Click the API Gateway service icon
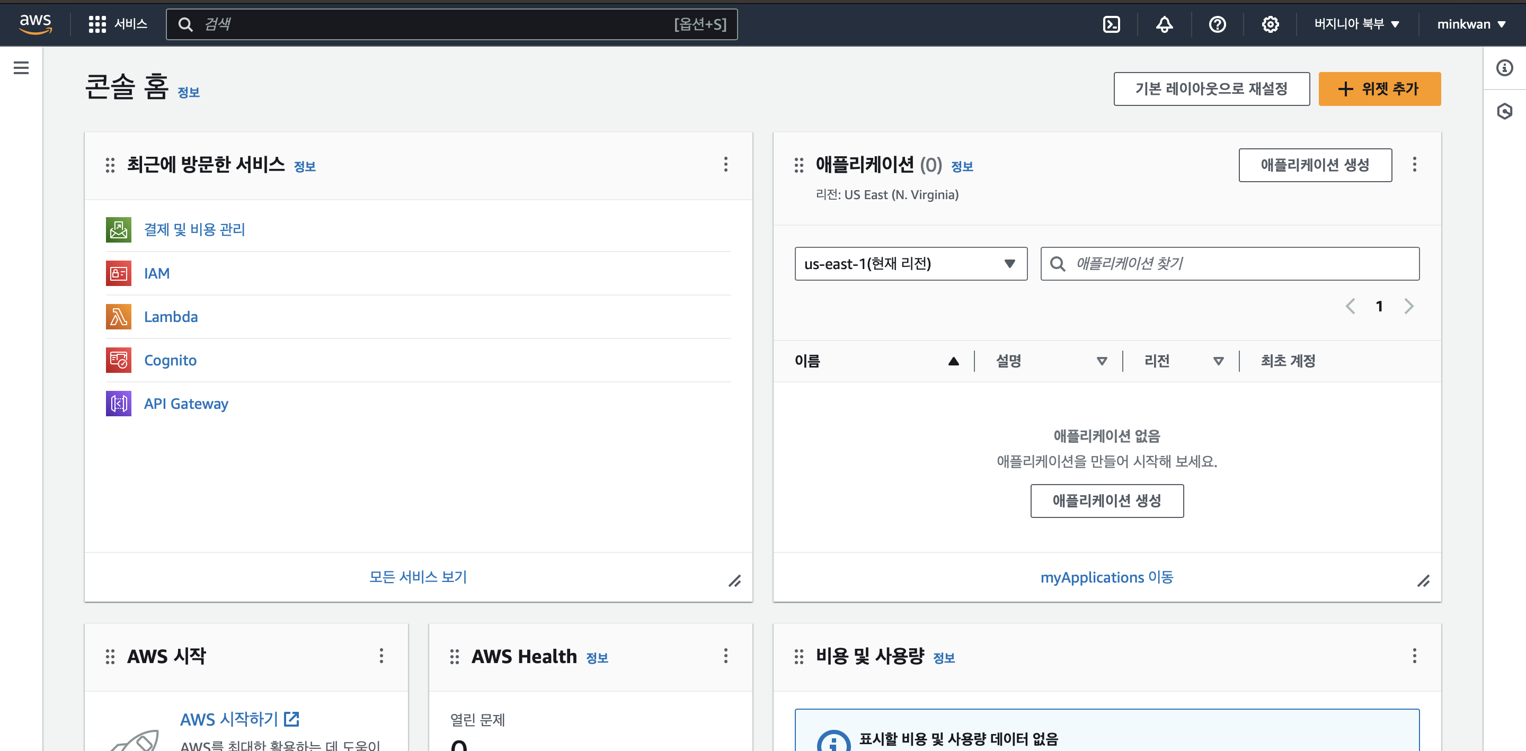Screen dimensions: 1526x751 point(119,404)
